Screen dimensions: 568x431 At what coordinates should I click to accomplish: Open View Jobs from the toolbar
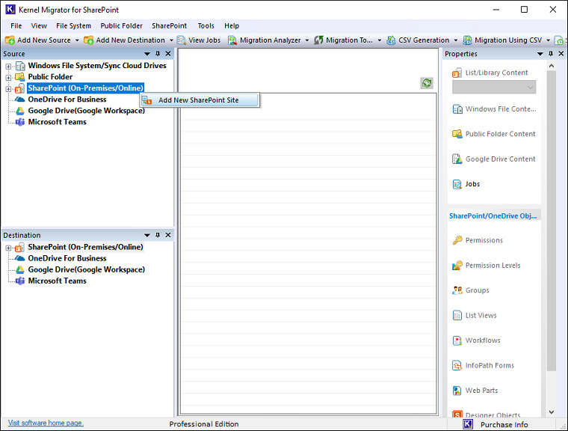(x=199, y=40)
